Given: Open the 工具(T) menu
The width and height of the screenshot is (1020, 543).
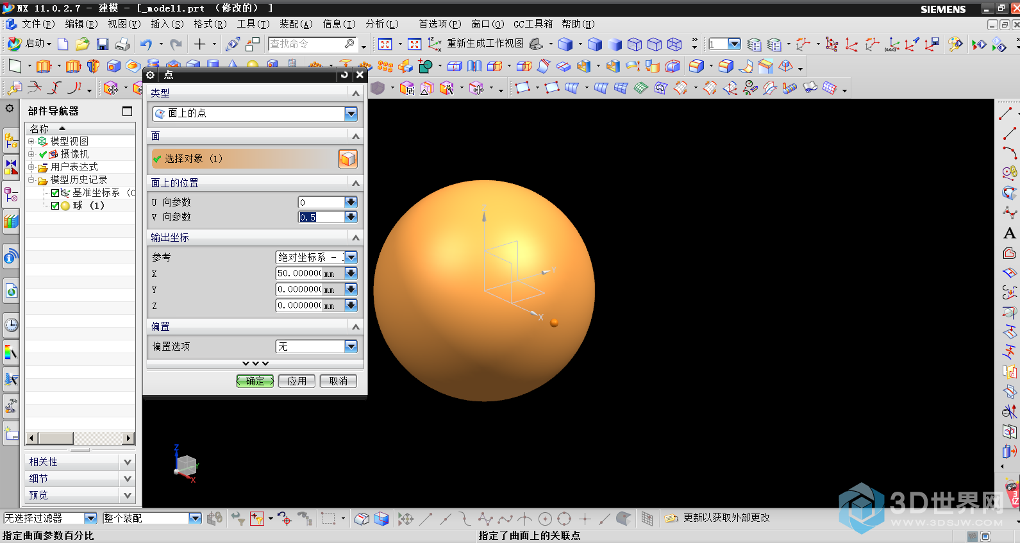Looking at the screenshot, I should [253, 24].
